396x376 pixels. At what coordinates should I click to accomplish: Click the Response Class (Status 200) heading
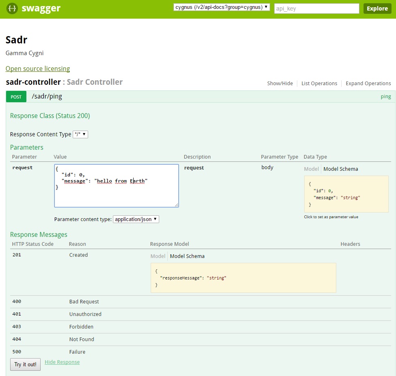click(50, 116)
